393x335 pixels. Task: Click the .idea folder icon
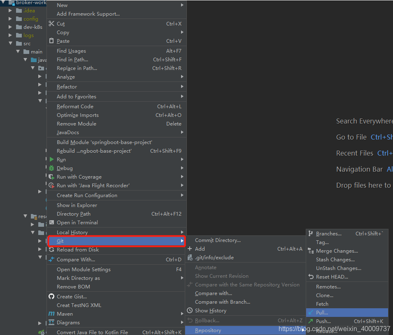(19, 11)
